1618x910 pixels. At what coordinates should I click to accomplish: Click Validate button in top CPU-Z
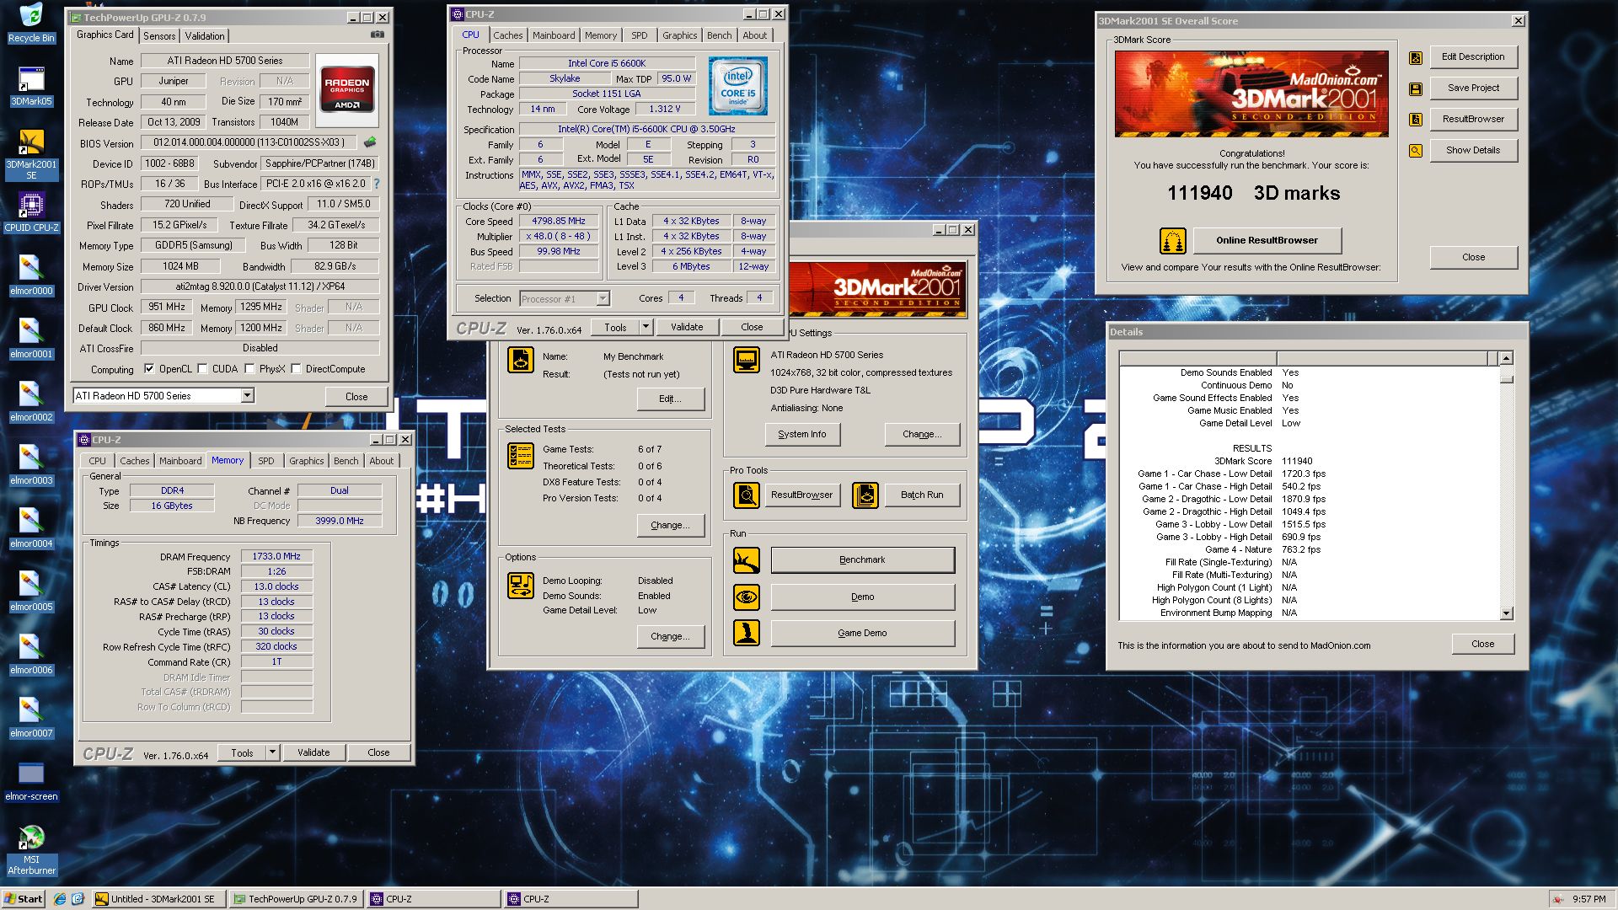click(687, 327)
